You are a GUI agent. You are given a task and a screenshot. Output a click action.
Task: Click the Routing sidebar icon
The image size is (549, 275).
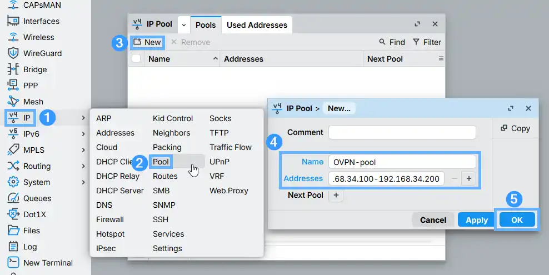point(13,166)
